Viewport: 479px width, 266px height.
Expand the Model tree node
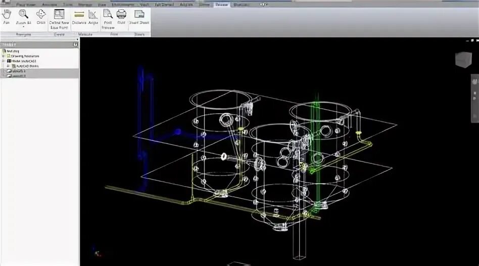(4, 61)
